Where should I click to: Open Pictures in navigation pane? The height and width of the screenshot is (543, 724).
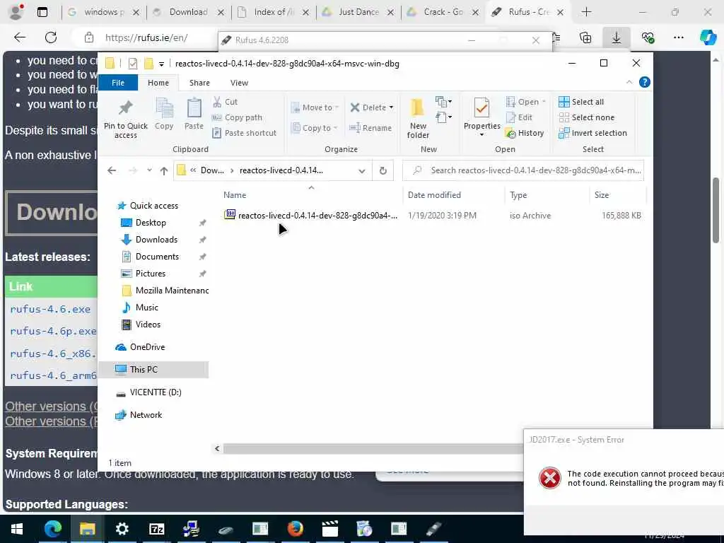click(150, 274)
